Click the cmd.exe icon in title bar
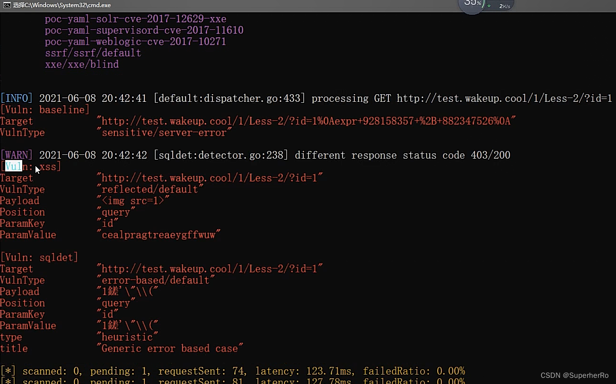This screenshot has height=384, width=616. [7, 5]
